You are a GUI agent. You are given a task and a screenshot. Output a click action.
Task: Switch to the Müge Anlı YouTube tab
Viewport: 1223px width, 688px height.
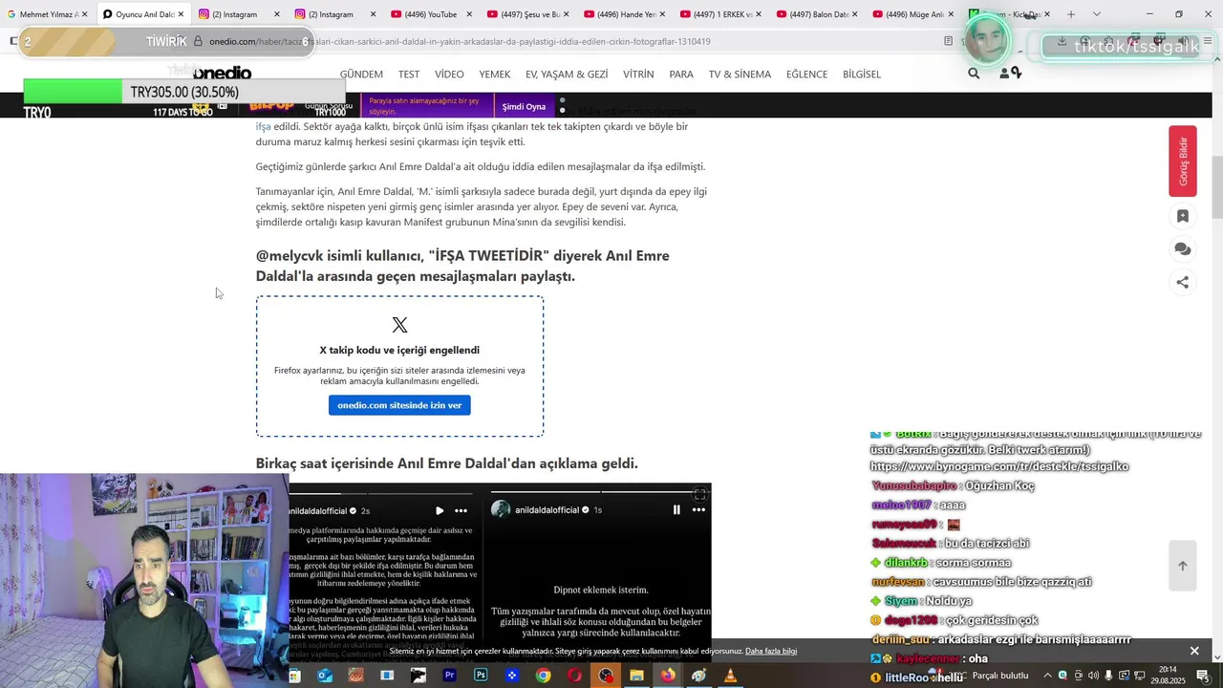tap(912, 14)
